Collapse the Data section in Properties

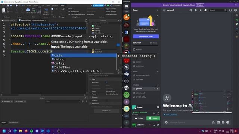90,79
